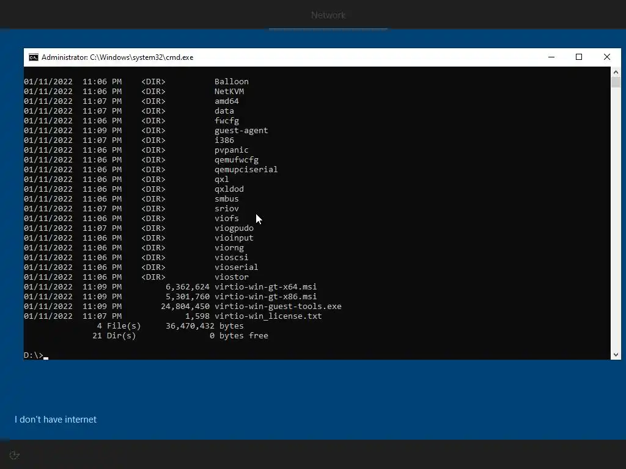Click the sriov directory name
Image resolution: width=626 pixels, height=469 pixels.
pos(226,209)
